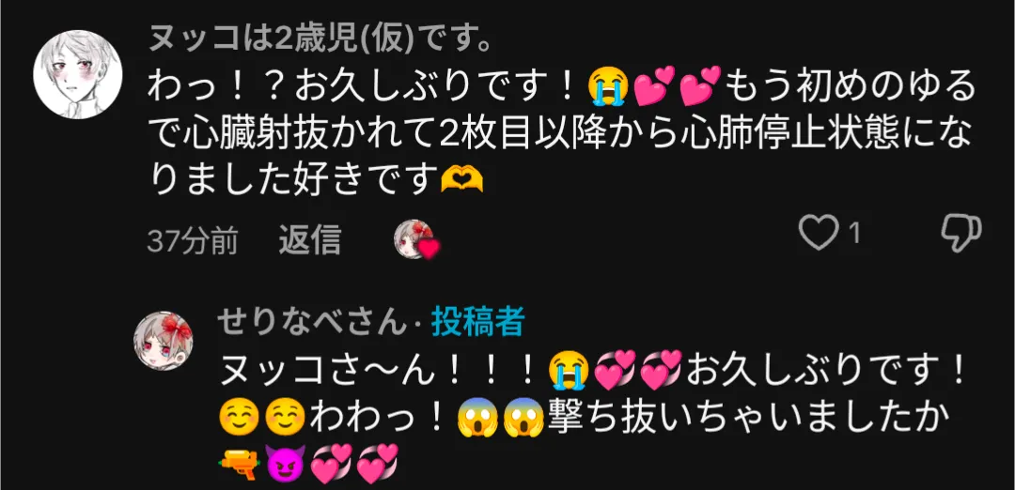Open せりなべさん profile avatar in reply
1015x490 pixels.
[164, 341]
